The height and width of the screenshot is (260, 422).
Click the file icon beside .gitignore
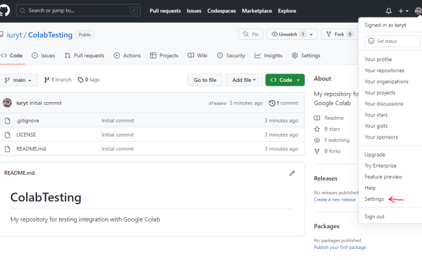(8, 121)
